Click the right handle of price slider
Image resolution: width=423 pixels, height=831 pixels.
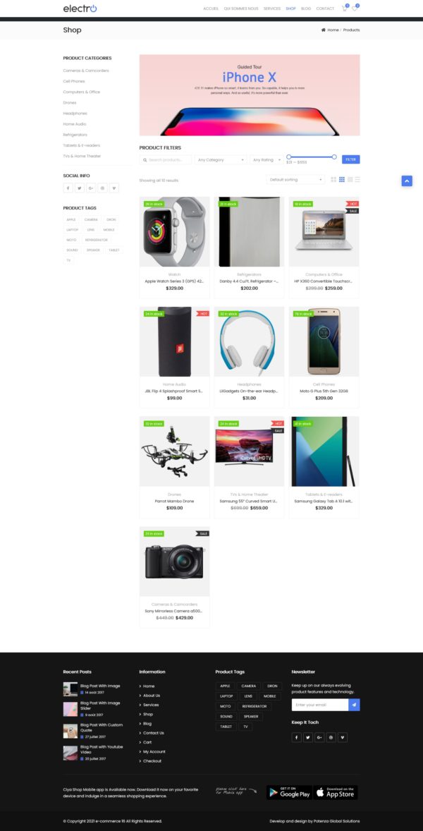click(x=334, y=157)
